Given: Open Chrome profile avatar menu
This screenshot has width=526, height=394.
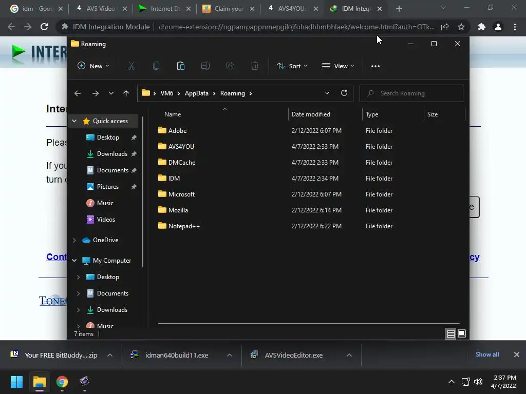Looking at the screenshot, I should [498, 27].
